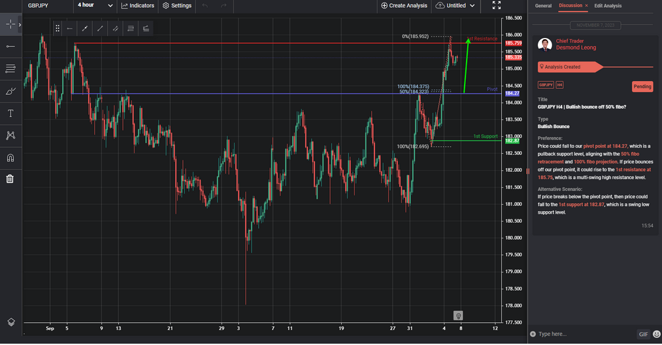662x345 pixels.
Task: Click the 185.759 resistance price label
Action: coord(514,43)
